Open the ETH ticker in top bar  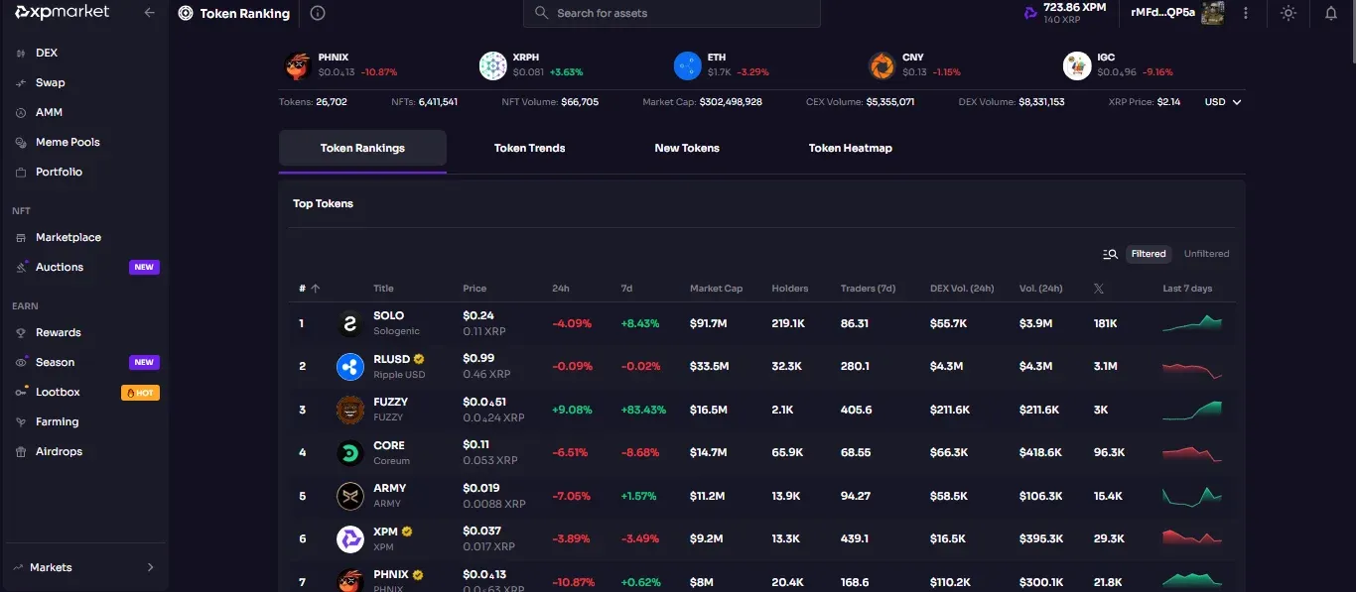click(722, 65)
